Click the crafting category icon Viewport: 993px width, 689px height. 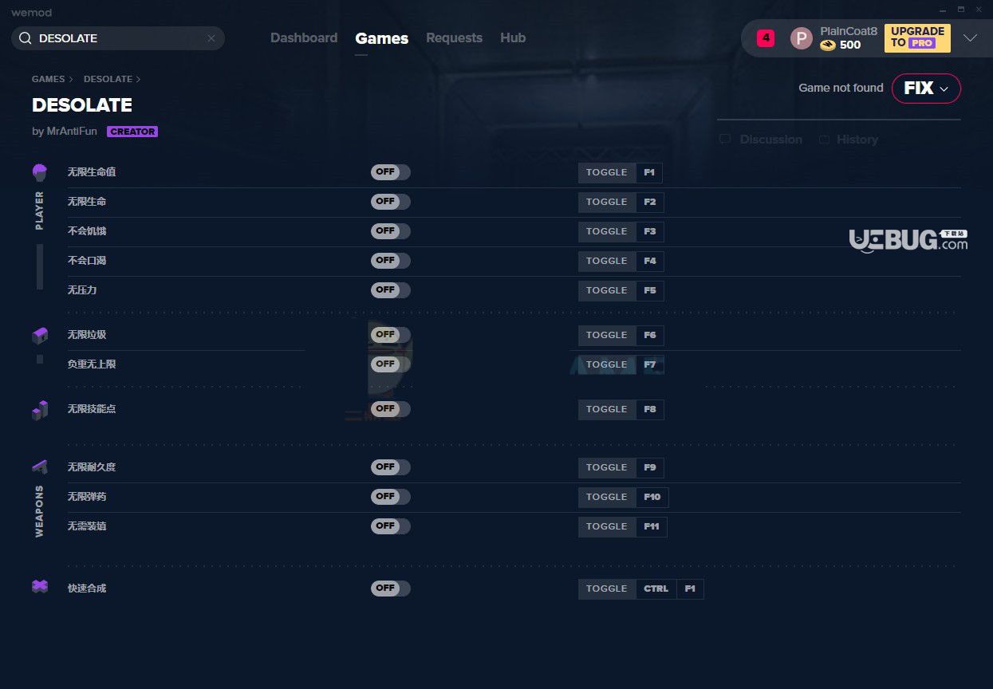(x=40, y=586)
